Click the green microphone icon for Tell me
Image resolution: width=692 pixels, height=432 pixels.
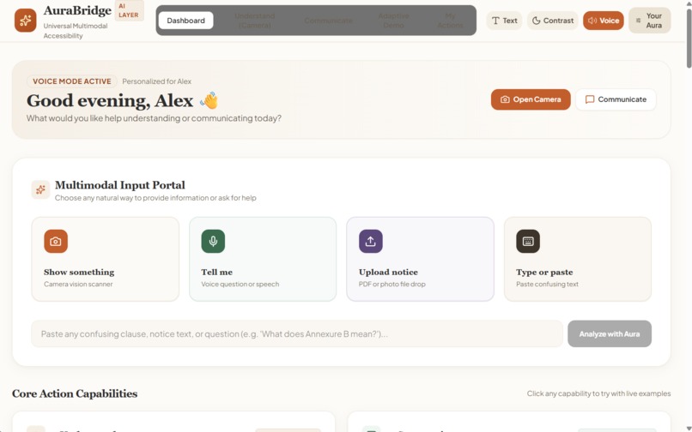click(213, 241)
